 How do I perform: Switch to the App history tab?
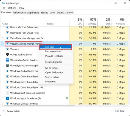[x=33, y=13]
